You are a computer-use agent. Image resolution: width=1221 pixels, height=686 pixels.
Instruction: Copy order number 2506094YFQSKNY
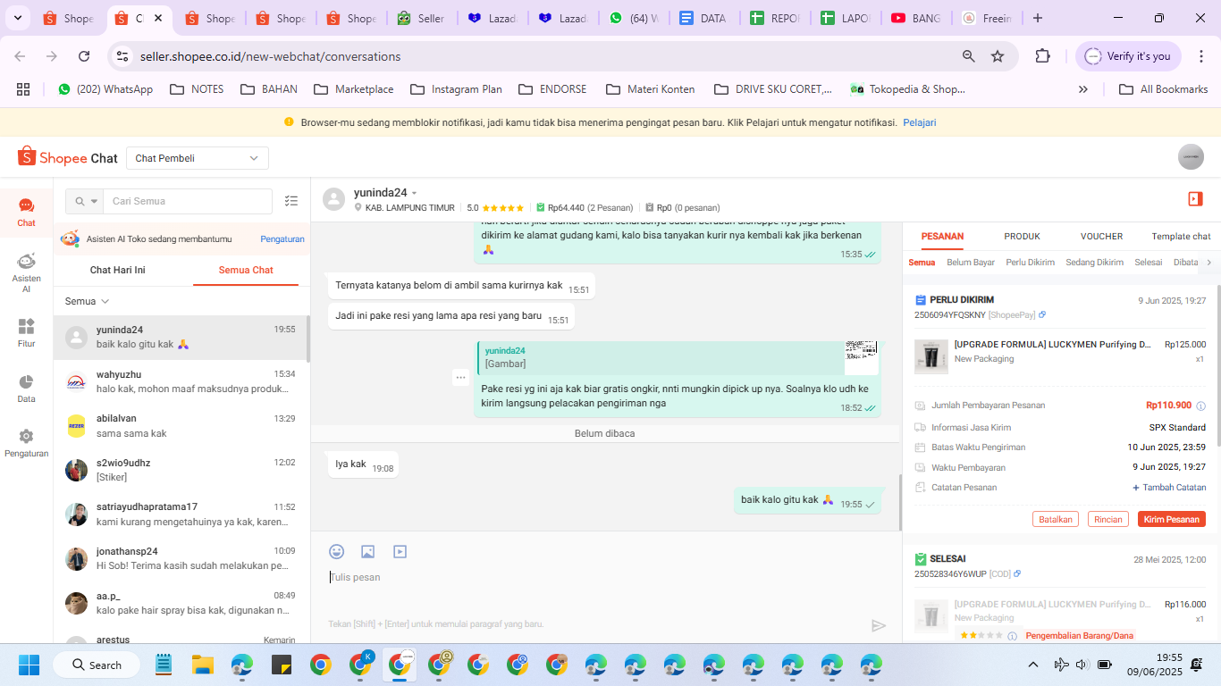point(1042,314)
